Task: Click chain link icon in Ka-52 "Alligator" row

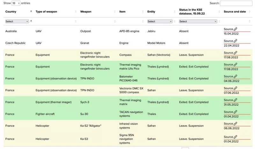Action: [x=235, y=124]
